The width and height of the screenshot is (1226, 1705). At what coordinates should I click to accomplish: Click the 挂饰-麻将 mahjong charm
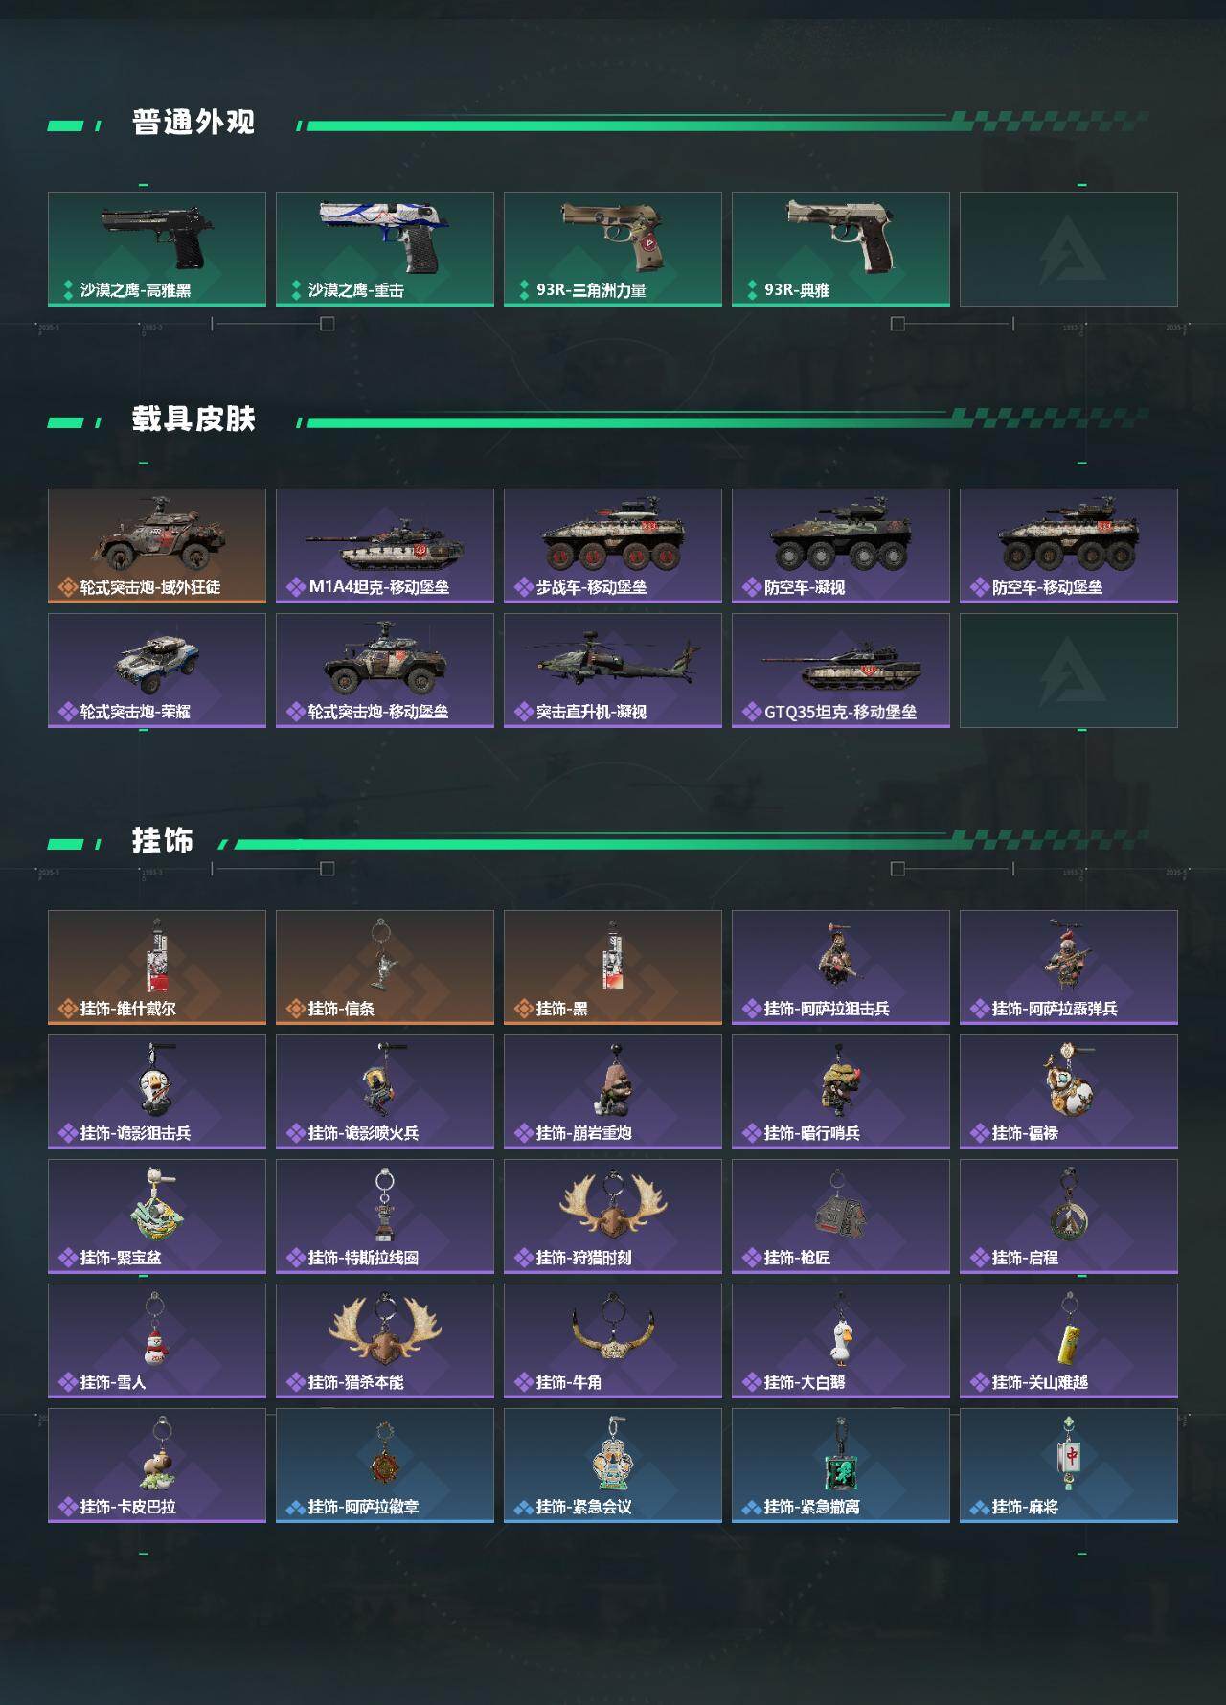[x=1069, y=1466]
